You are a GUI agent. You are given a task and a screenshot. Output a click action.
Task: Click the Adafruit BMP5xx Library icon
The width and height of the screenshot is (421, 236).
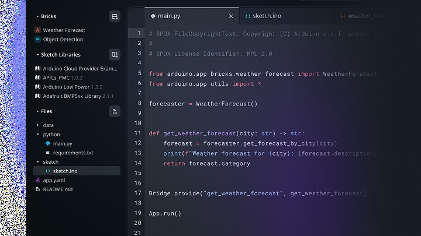click(x=37, y=96)
